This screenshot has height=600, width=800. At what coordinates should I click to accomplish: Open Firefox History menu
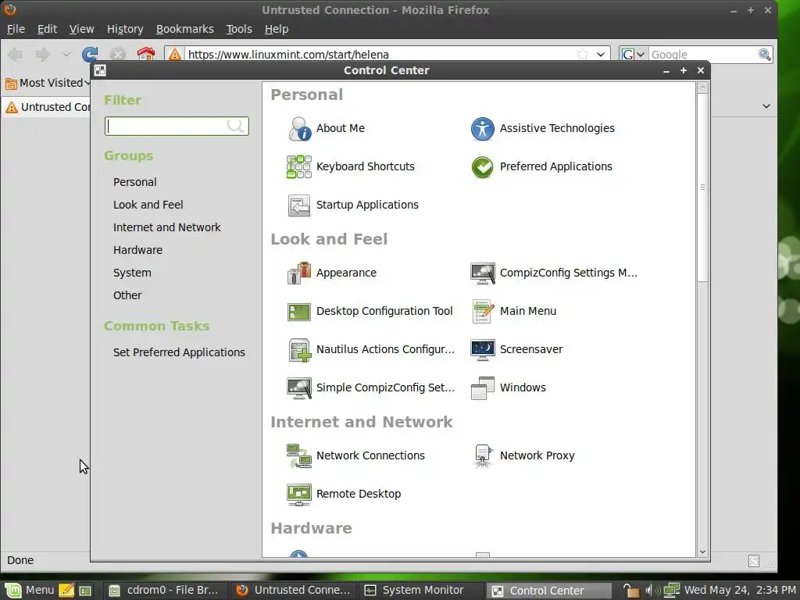pyautogui.click(x=125, y=29)
